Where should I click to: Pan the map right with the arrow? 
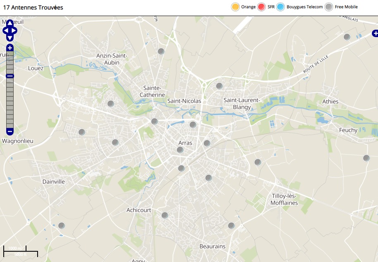click(x=15, y=30)
